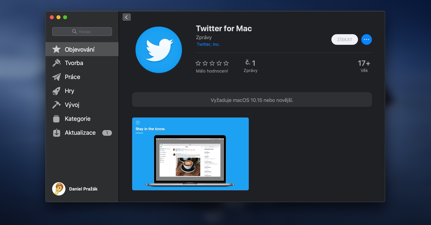Click the empty star rating row

(x=212, y=63)
